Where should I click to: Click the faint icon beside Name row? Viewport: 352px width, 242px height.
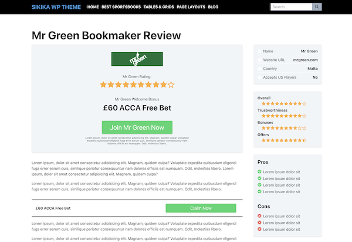point(259,51)
